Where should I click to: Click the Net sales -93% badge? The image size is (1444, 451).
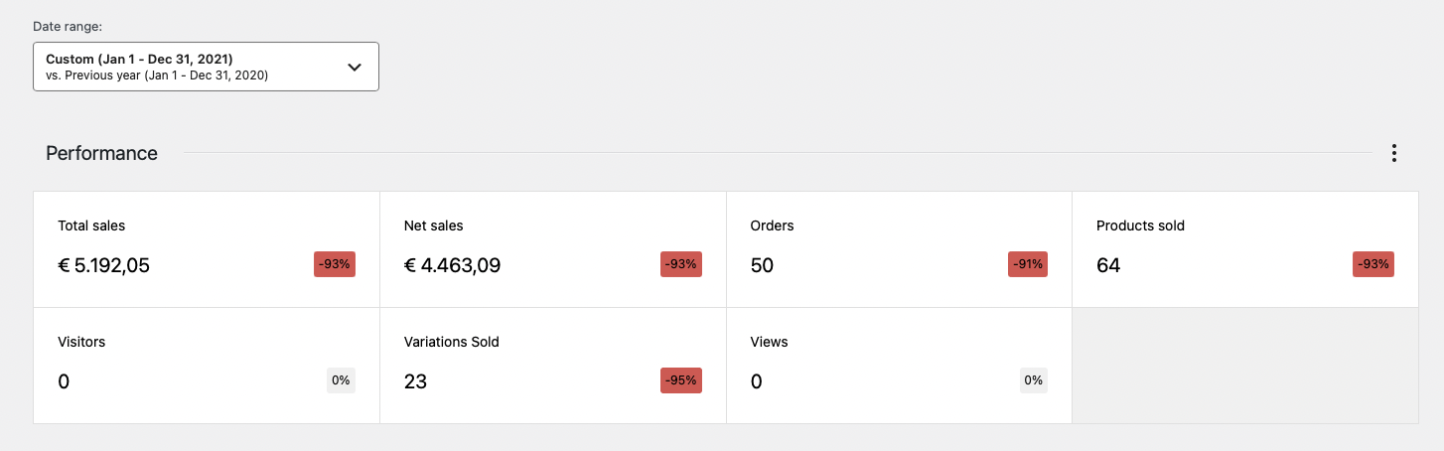pos(681,264)
